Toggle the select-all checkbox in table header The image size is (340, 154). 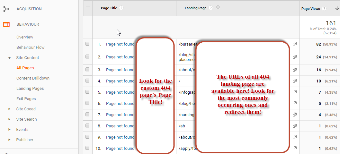click(88, 8)
